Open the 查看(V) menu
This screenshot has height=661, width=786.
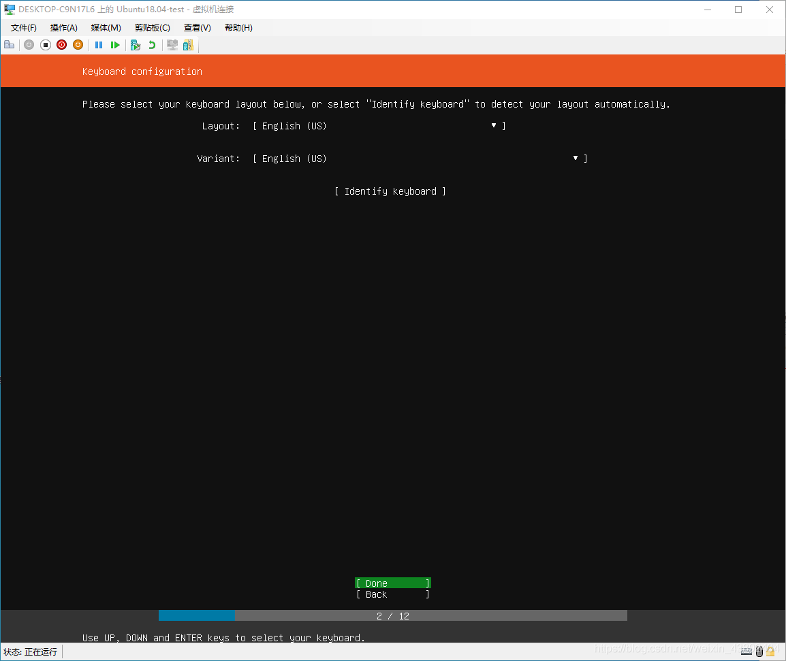(198, 27)
